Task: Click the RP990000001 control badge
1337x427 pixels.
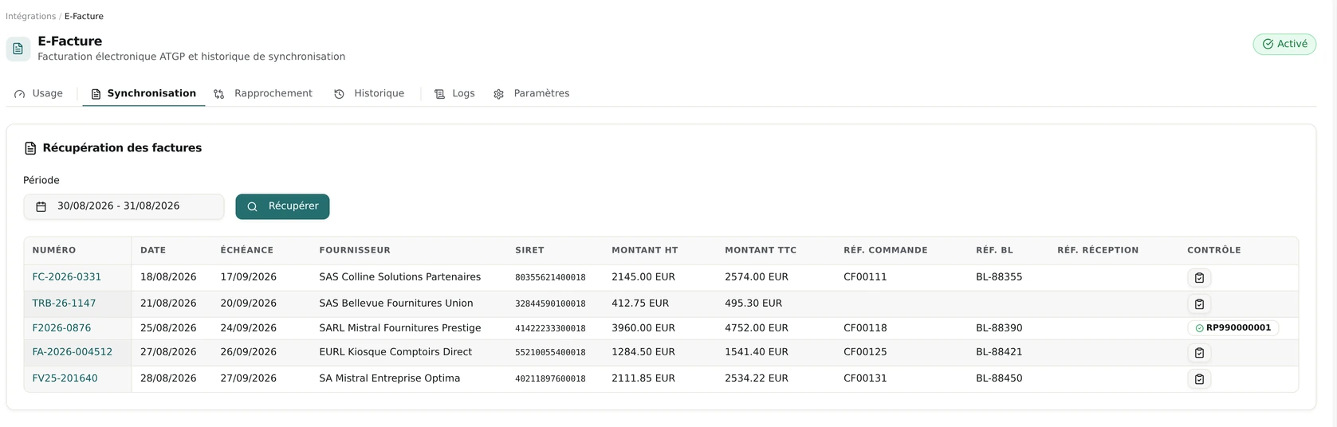Action: [1233, 328]
